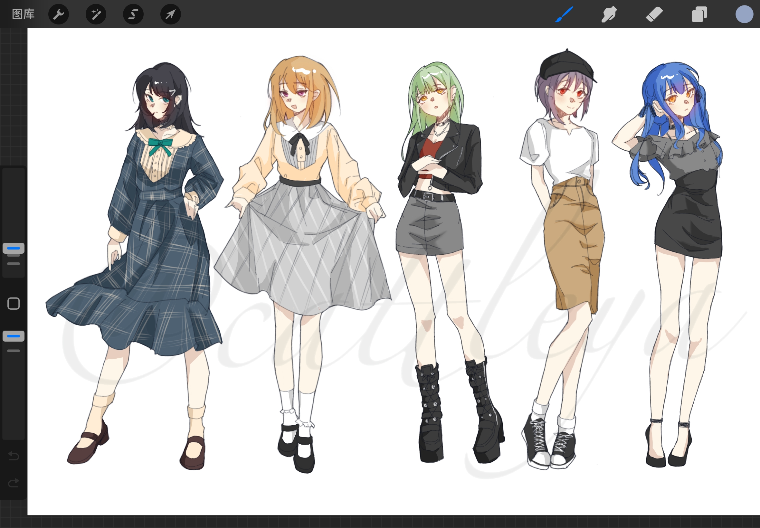Undo the last action using sidebar arrow
Viewport: 760px width, 528px height.
pos(14,456)
